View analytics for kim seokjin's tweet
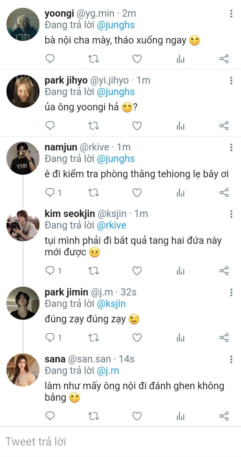Image resolution: width=241 pixels, height=457 pixels. pos(180,271)
